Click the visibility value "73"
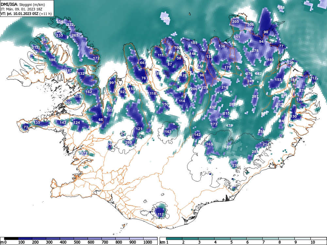This screenshot has width=327, height=245. pyautogui.click(x=26, y=127)
